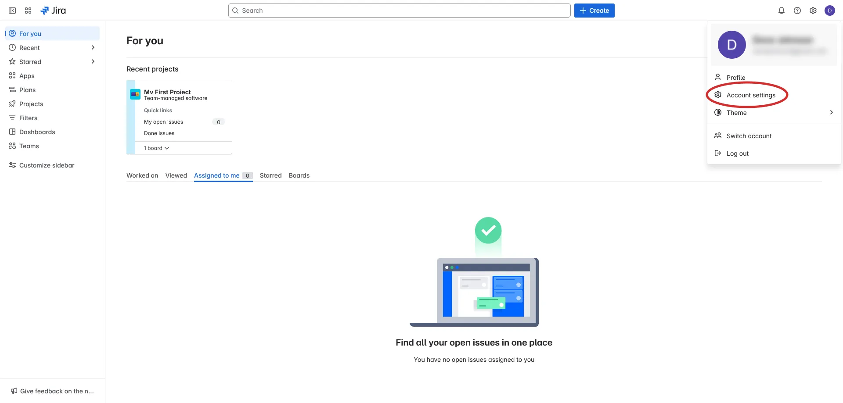Expand the Starred submenu chevron
Viewport: 843px width, 403px height.
click(93, 61)
